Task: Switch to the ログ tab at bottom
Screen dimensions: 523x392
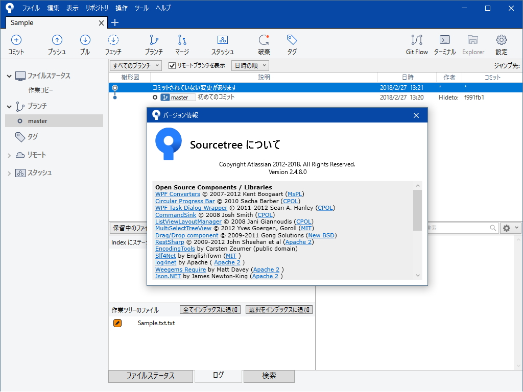Action: 218,376
